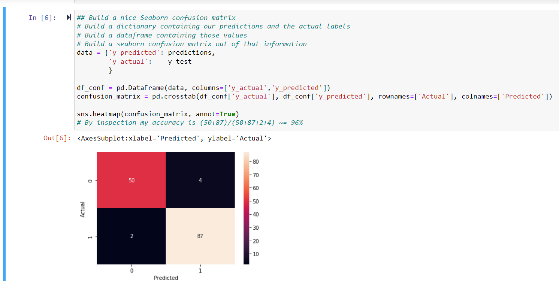This screenshot has width=559, height=281.
Task: Click the Predicted axis label
Action: pyautogui.click(x=166, y=278)
